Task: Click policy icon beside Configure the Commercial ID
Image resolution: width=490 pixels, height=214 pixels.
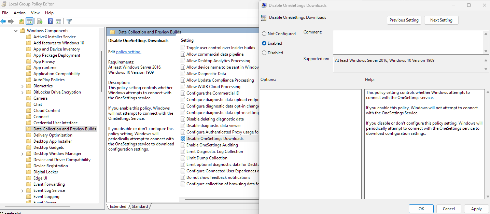Action: click(183, 93)
